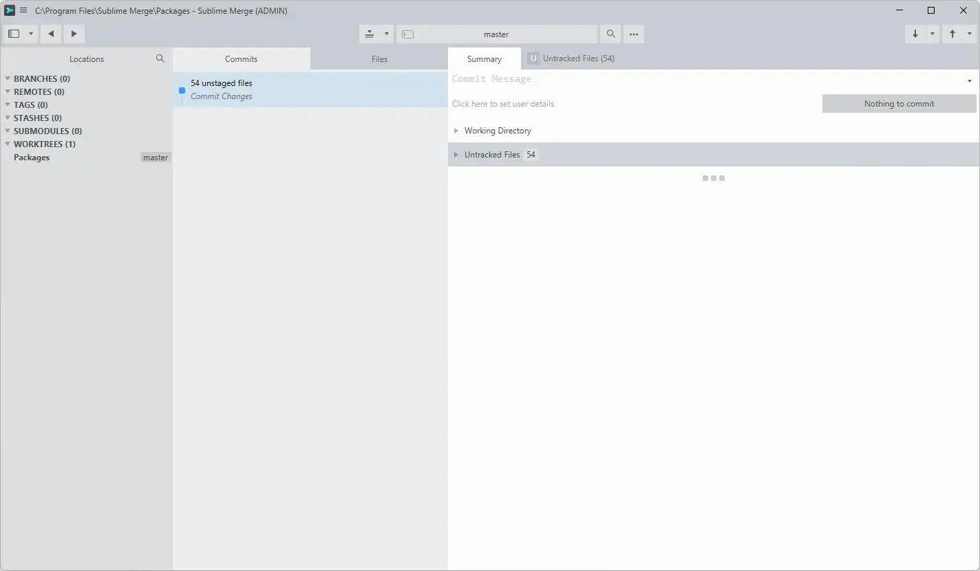This screenshot has width=980, height=571.
Task: Go back with the left arrow button
Action: [51, 34]
